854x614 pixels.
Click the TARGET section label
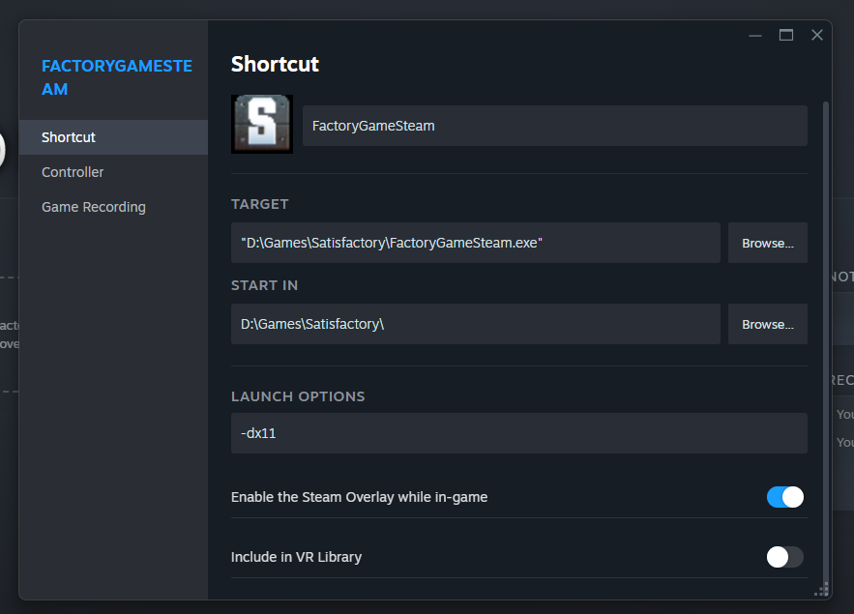coord(260,204)
